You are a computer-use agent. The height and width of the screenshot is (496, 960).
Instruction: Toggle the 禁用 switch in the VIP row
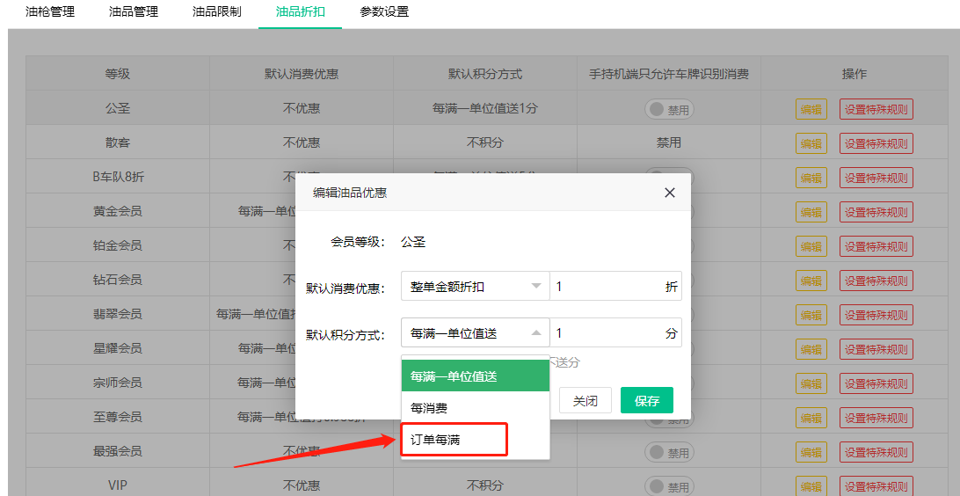tap(668, 486)
